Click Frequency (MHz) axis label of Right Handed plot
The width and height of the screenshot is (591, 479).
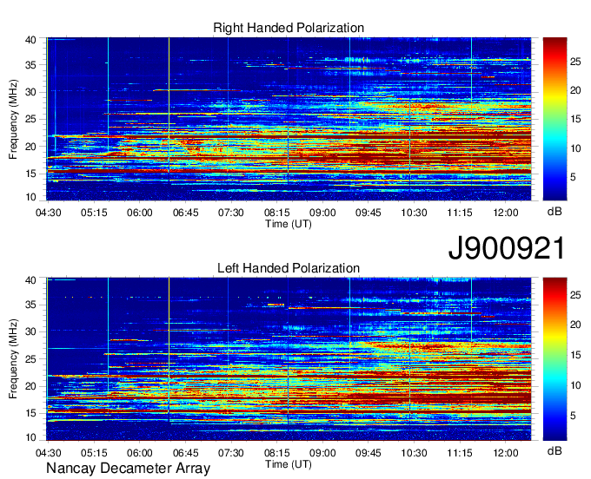pyautogui.click(x=13, y=119)
